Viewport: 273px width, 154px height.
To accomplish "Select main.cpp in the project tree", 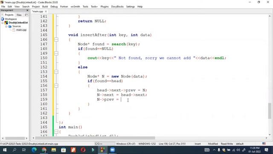I will coord(21,30).
